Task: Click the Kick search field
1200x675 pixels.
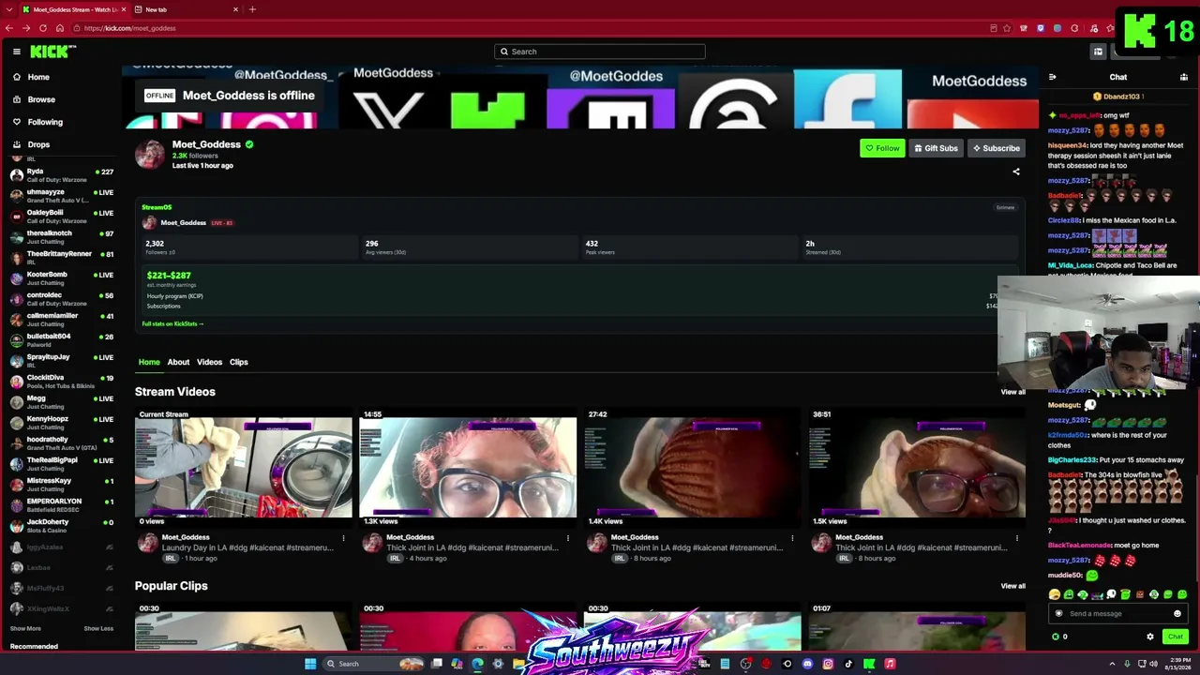Action: pyautogui.click(x=600, y=52)
